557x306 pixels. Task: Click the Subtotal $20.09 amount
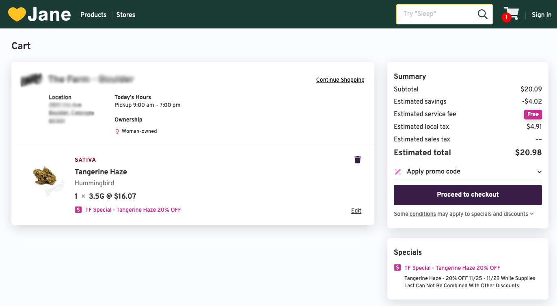531,89
